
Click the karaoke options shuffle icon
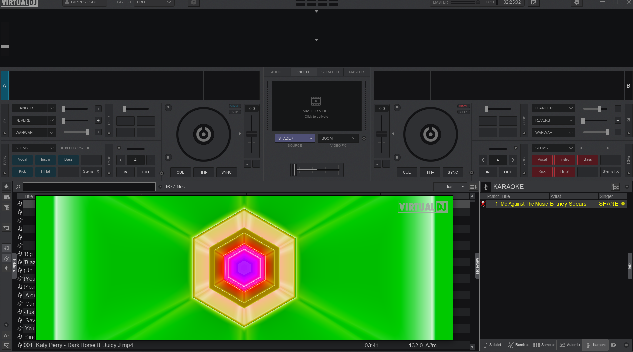click(615, 187)
